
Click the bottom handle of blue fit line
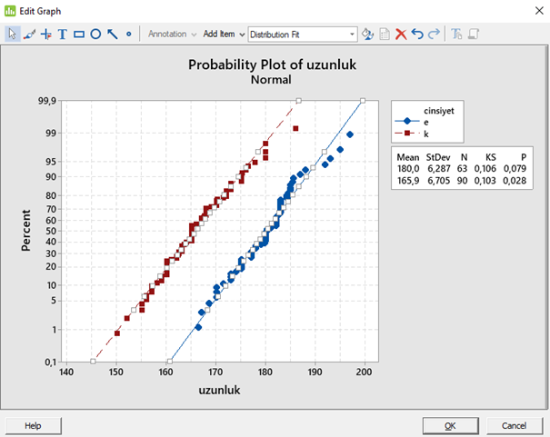coord(170,362)
